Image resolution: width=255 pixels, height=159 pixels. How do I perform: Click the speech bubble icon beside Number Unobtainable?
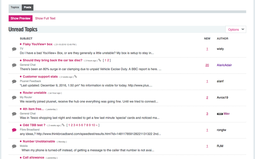[14, 146]
